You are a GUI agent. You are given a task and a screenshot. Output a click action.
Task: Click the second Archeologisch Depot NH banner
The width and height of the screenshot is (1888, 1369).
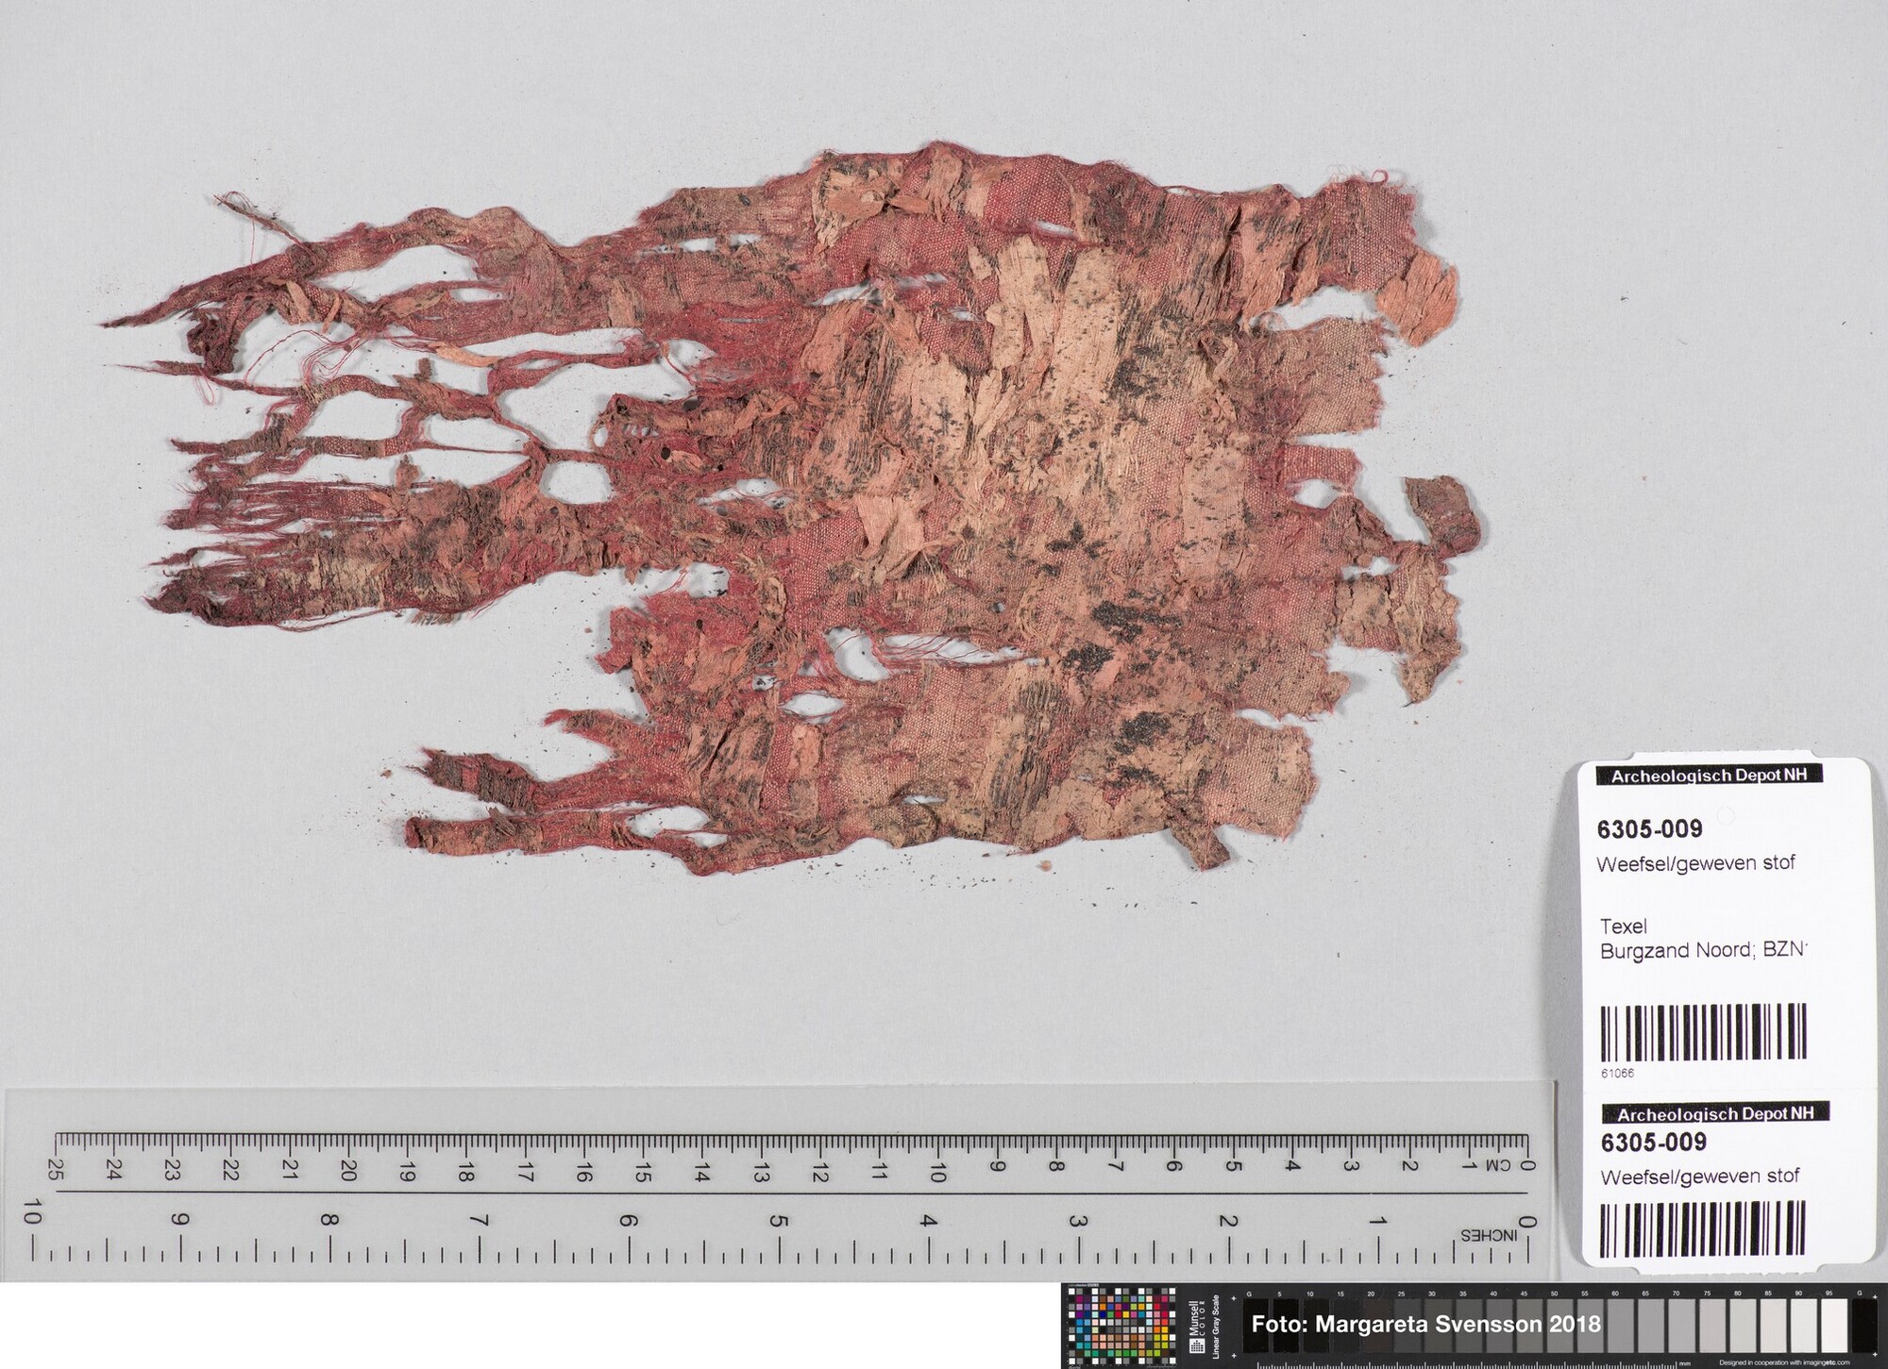(1714, 1113)
